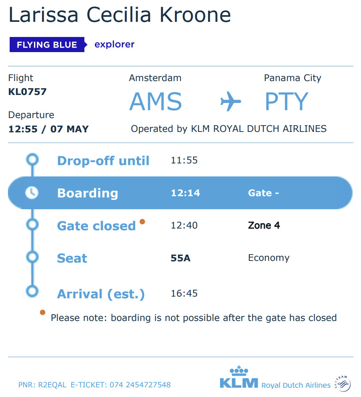Click the clock icon in Boarding row
The height and width of the screenshot is (397, 361).
(32, 193)
